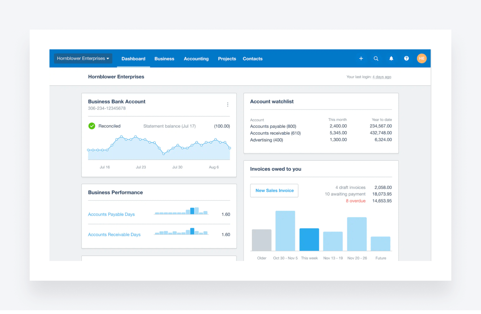
Task: Click the Business Performance heading
Action: click(x=115, y=192)
